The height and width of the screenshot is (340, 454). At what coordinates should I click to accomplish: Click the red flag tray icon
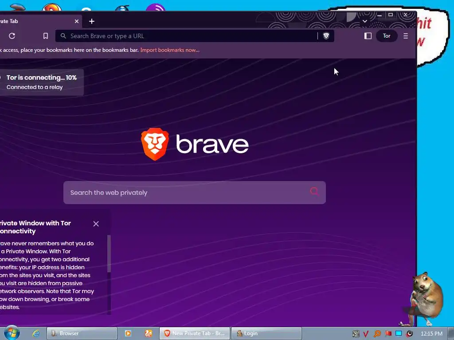388,334
